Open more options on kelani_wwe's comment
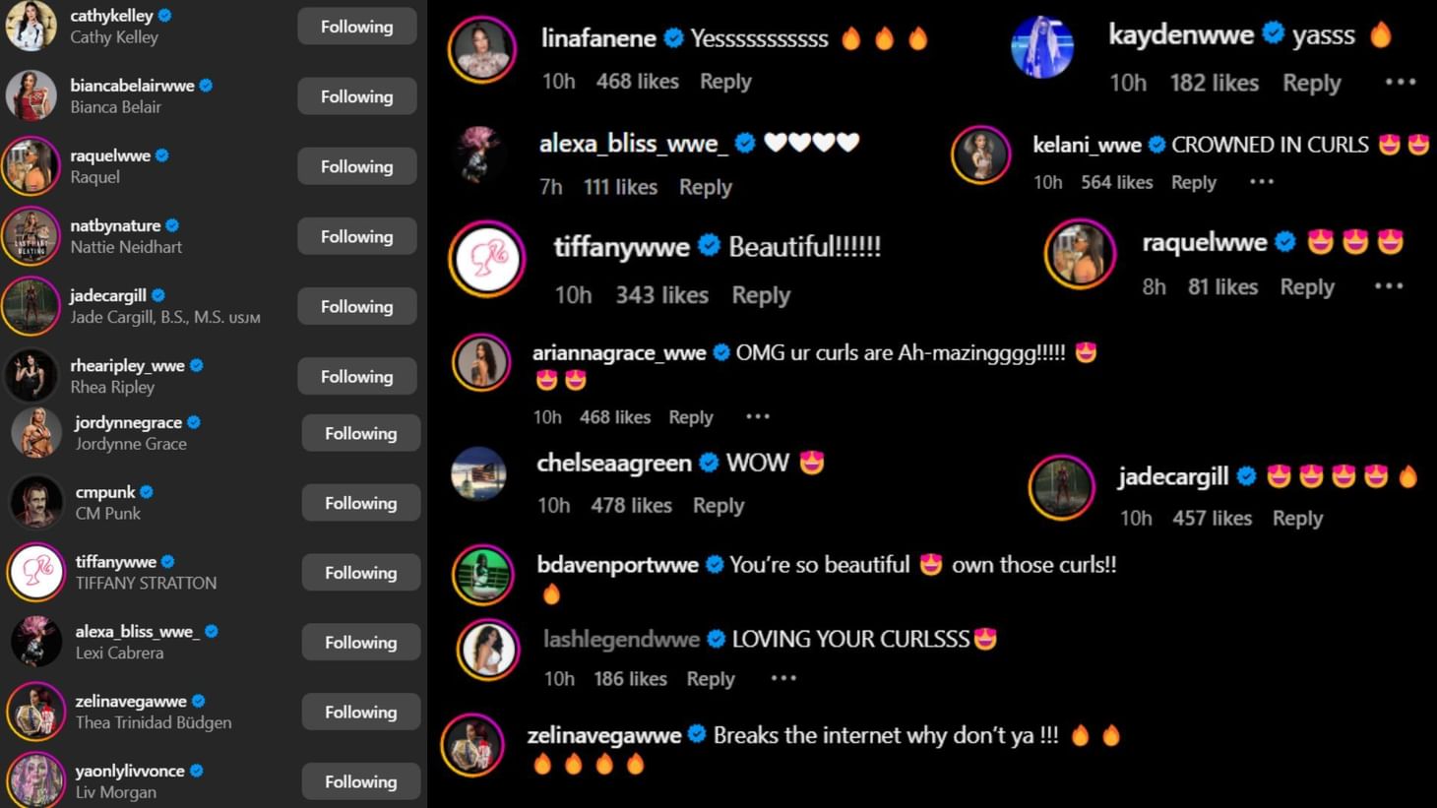Image resolution: width=1437 pixels, height=808 pixels. (x=1262, y=182)
